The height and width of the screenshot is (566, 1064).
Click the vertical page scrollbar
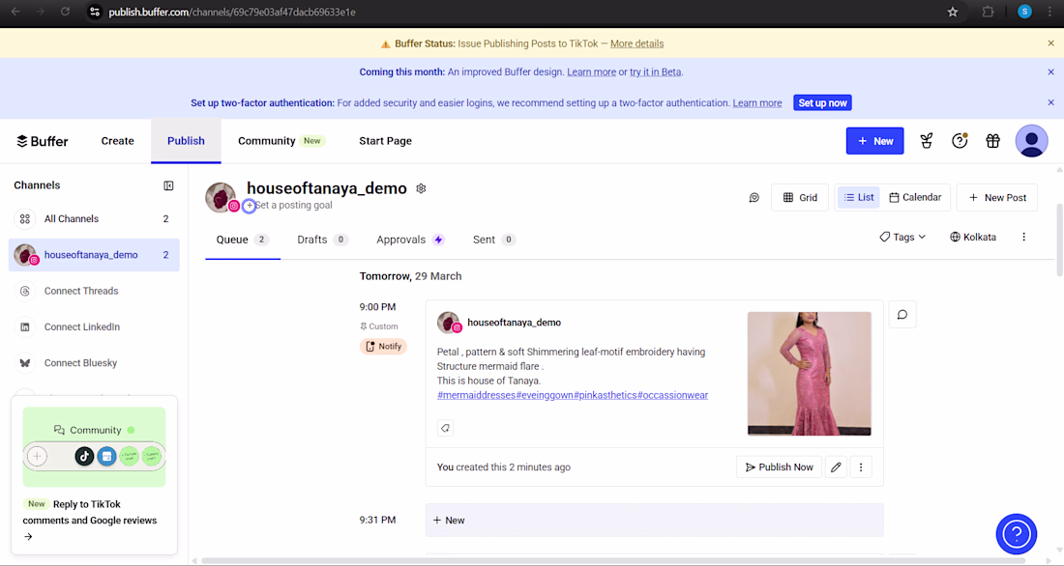1059,240
